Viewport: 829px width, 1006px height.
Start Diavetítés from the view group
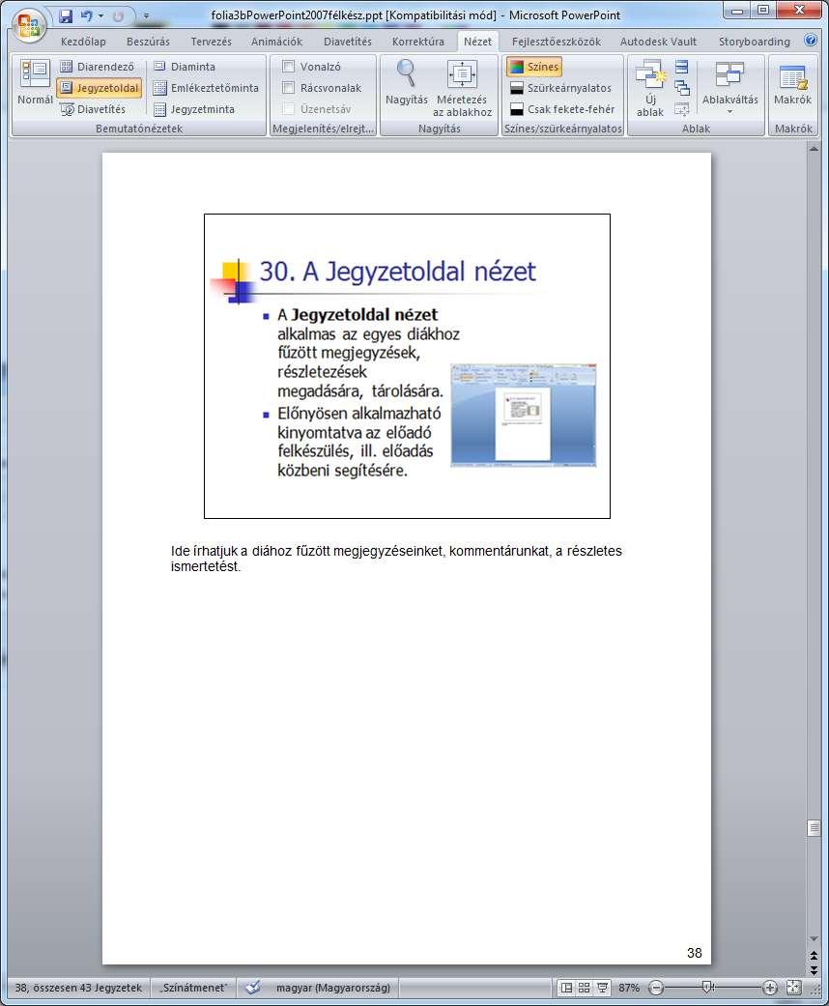point(93,110)
